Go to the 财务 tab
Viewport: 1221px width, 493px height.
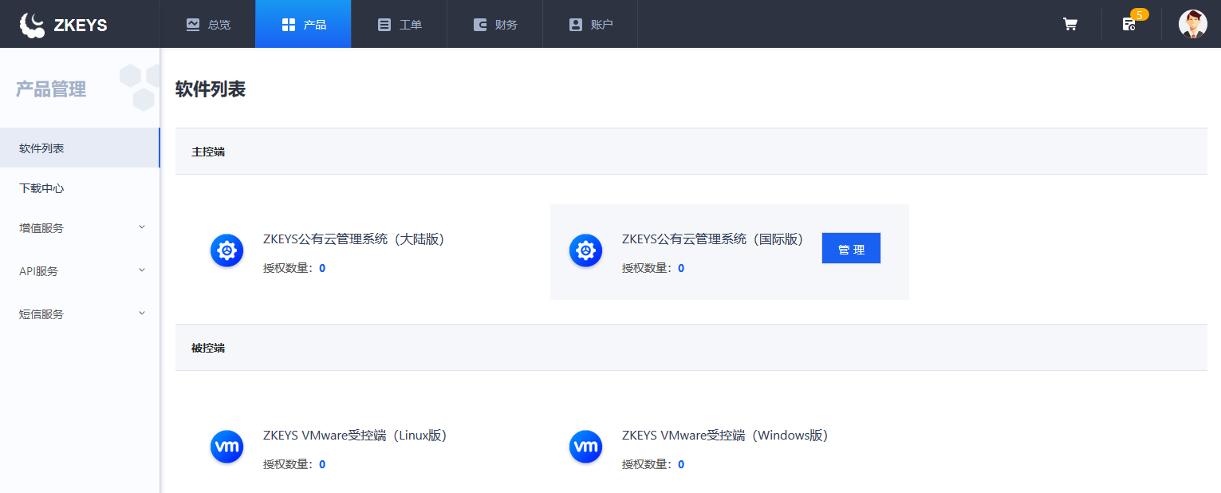tap(494, 24)
